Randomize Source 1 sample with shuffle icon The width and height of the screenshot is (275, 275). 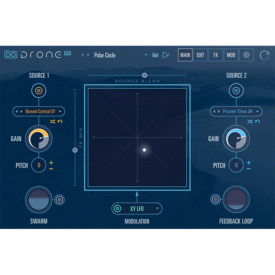tap(53, 121)
